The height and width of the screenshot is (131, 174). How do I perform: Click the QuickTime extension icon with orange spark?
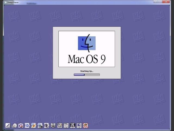[x=34, y=126]
